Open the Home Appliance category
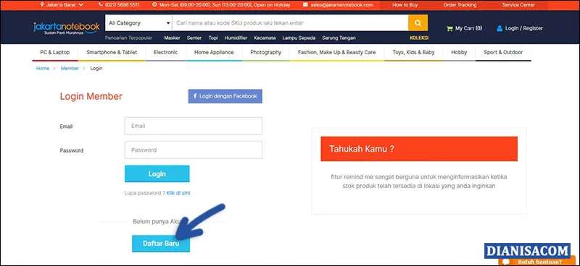Image resolution: width=580 pixels, height=266 pixels. click(x=214, y=52)
